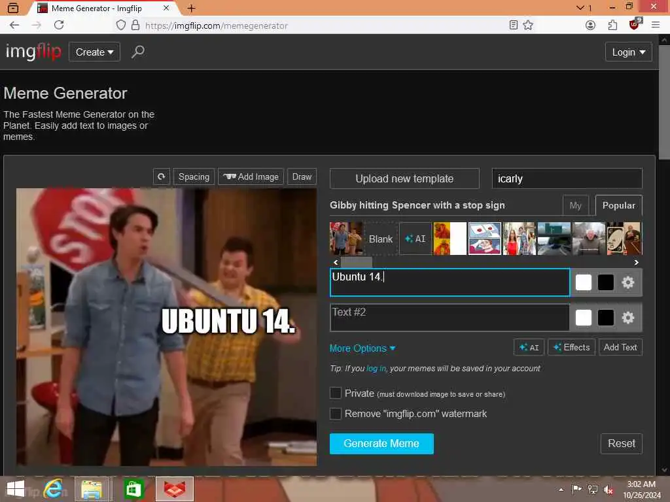Check Remove imgflip.com watermark box

pos(336,413)
